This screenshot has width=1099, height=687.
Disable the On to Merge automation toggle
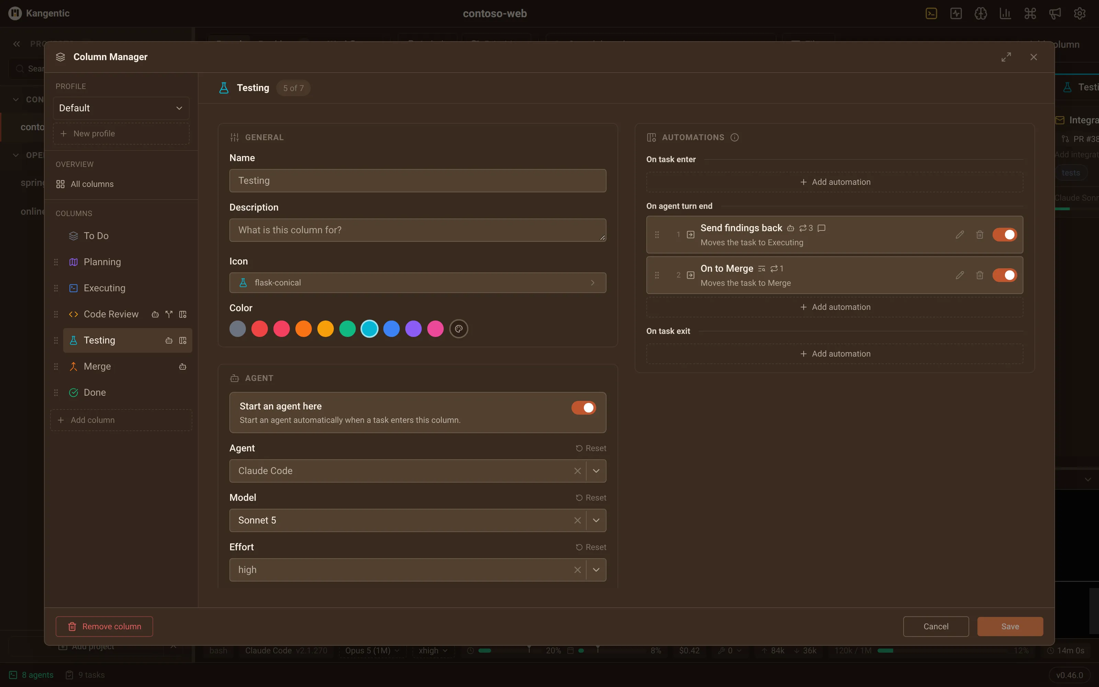point(1005,275)
